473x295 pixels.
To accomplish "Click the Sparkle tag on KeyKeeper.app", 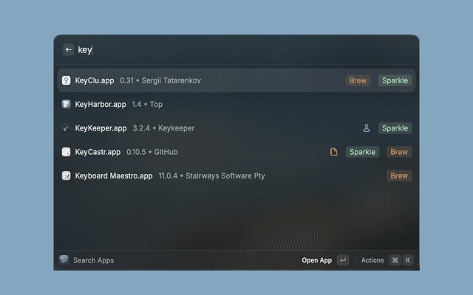I will (395, 128).
